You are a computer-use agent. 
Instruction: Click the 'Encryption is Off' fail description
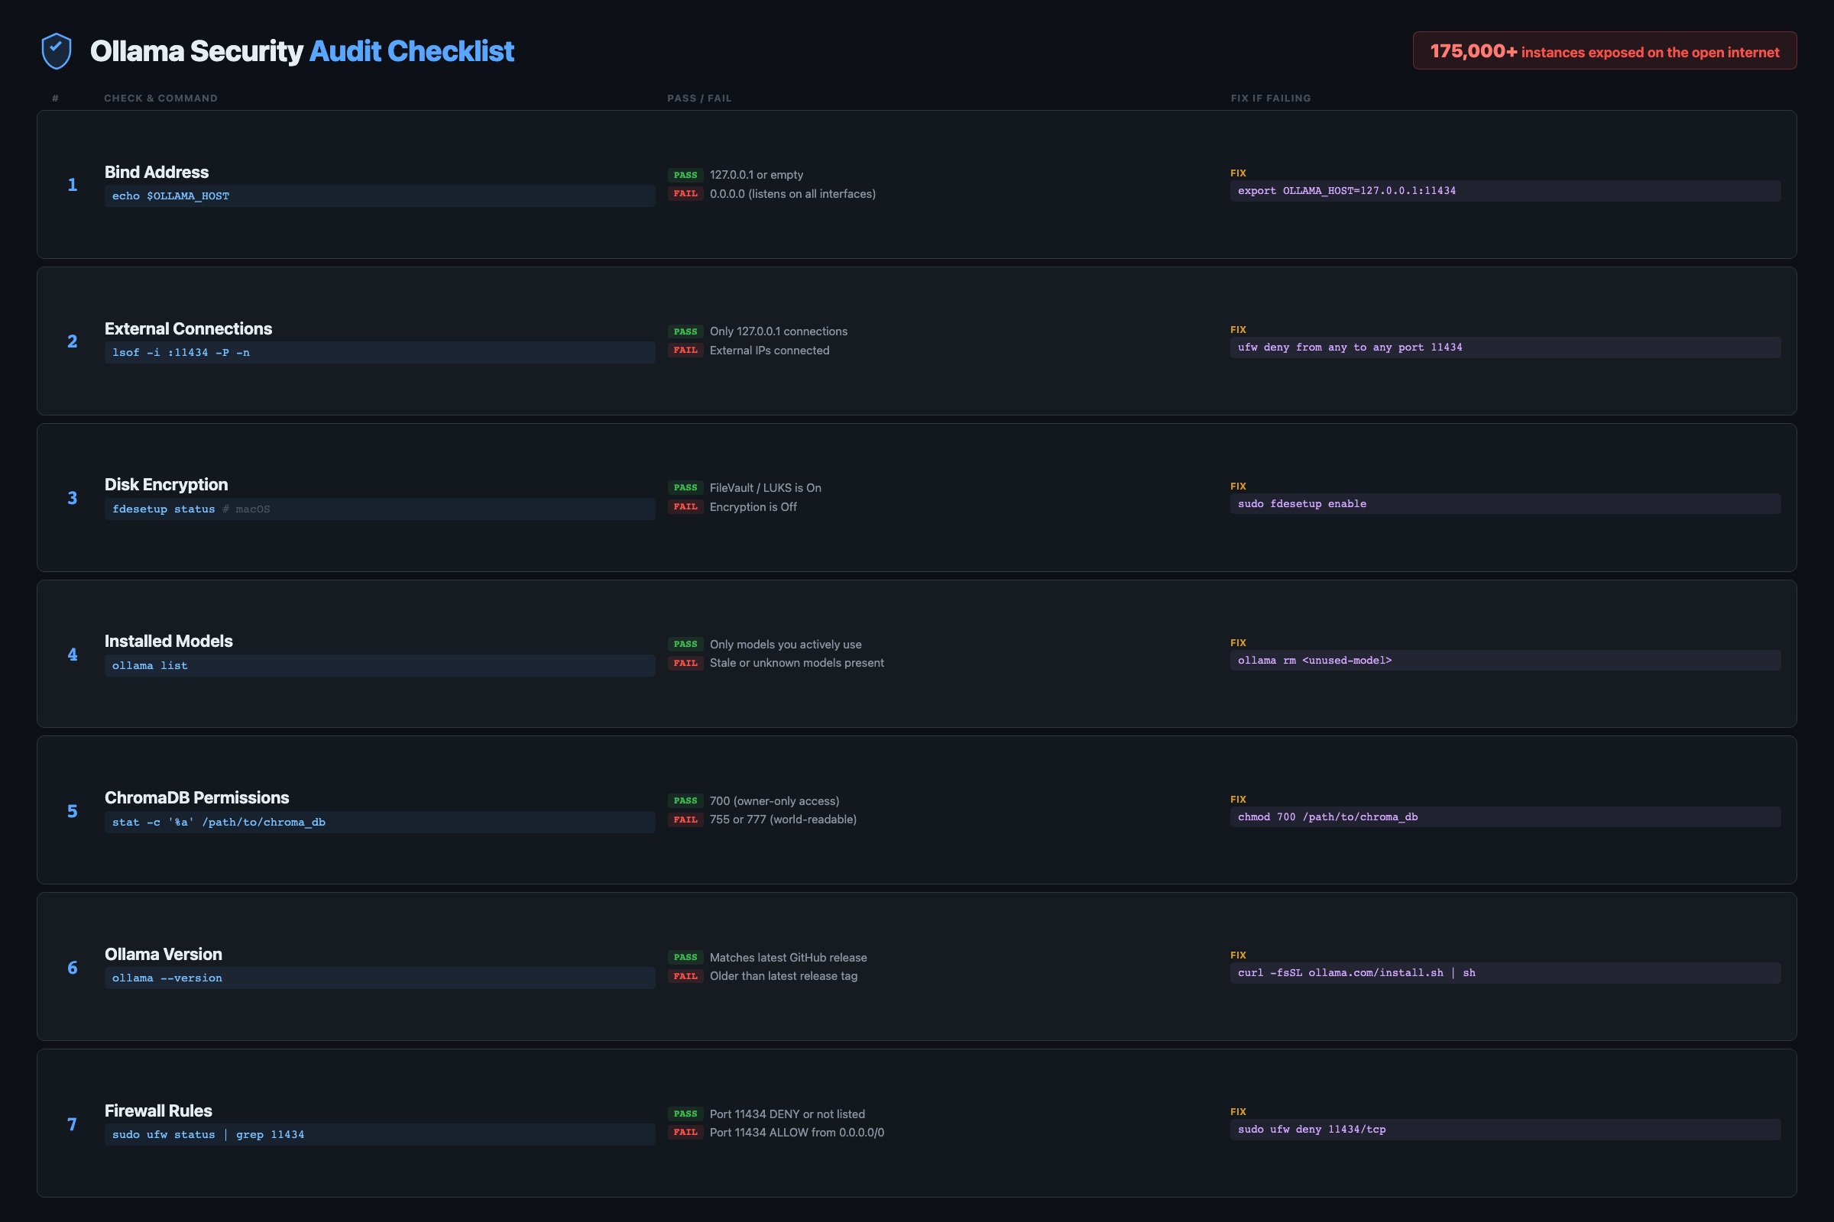[753, 506]
